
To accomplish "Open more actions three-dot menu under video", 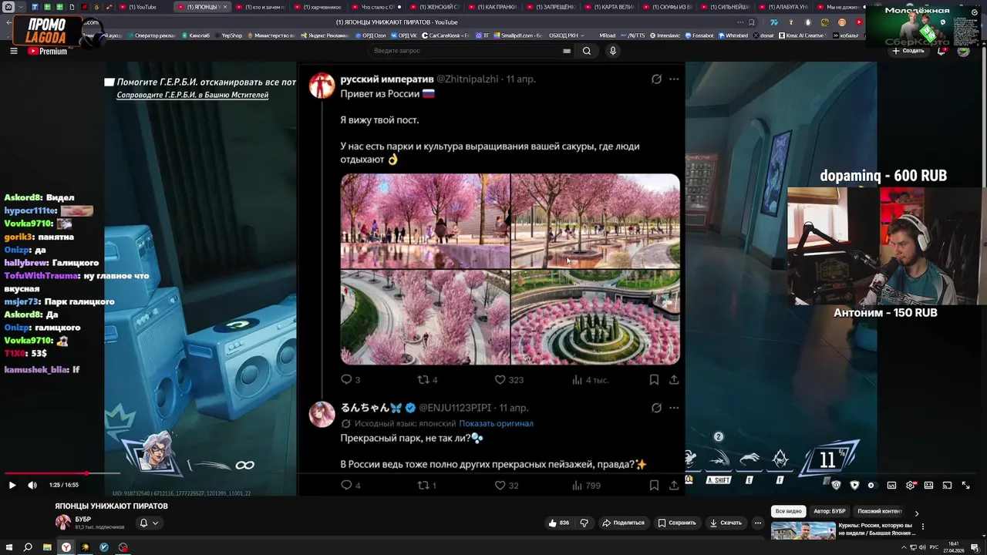I will click(x=758, y=523).
